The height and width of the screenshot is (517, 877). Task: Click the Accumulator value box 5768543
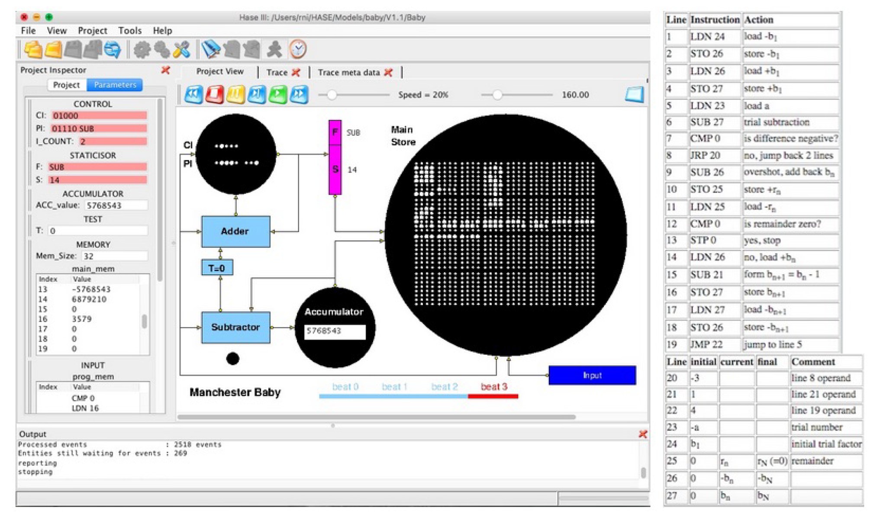(335, 331)
